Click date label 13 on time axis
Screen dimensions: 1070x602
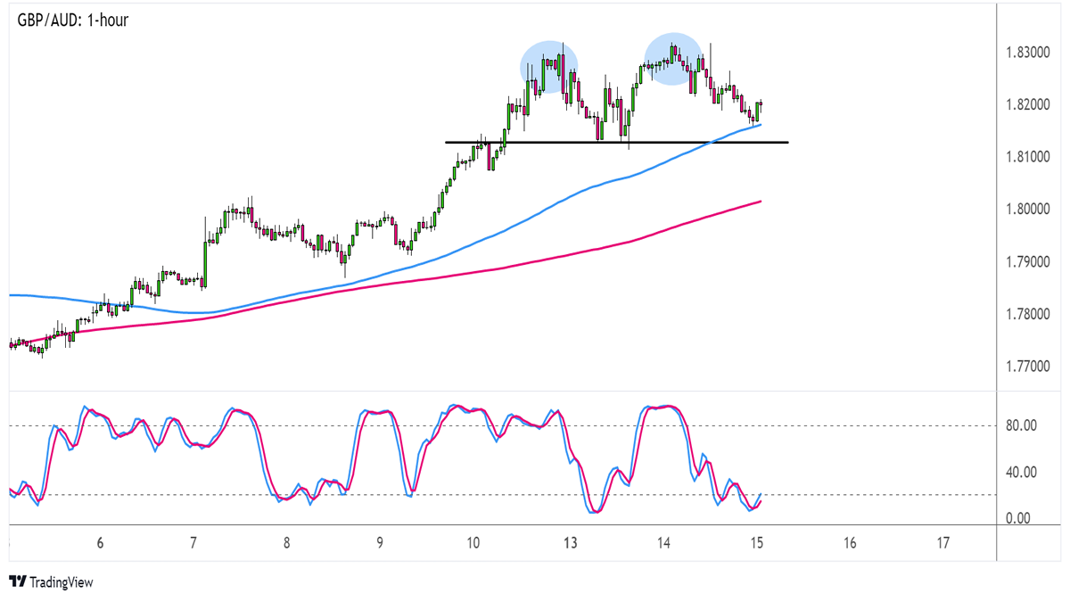click(571, 543)
